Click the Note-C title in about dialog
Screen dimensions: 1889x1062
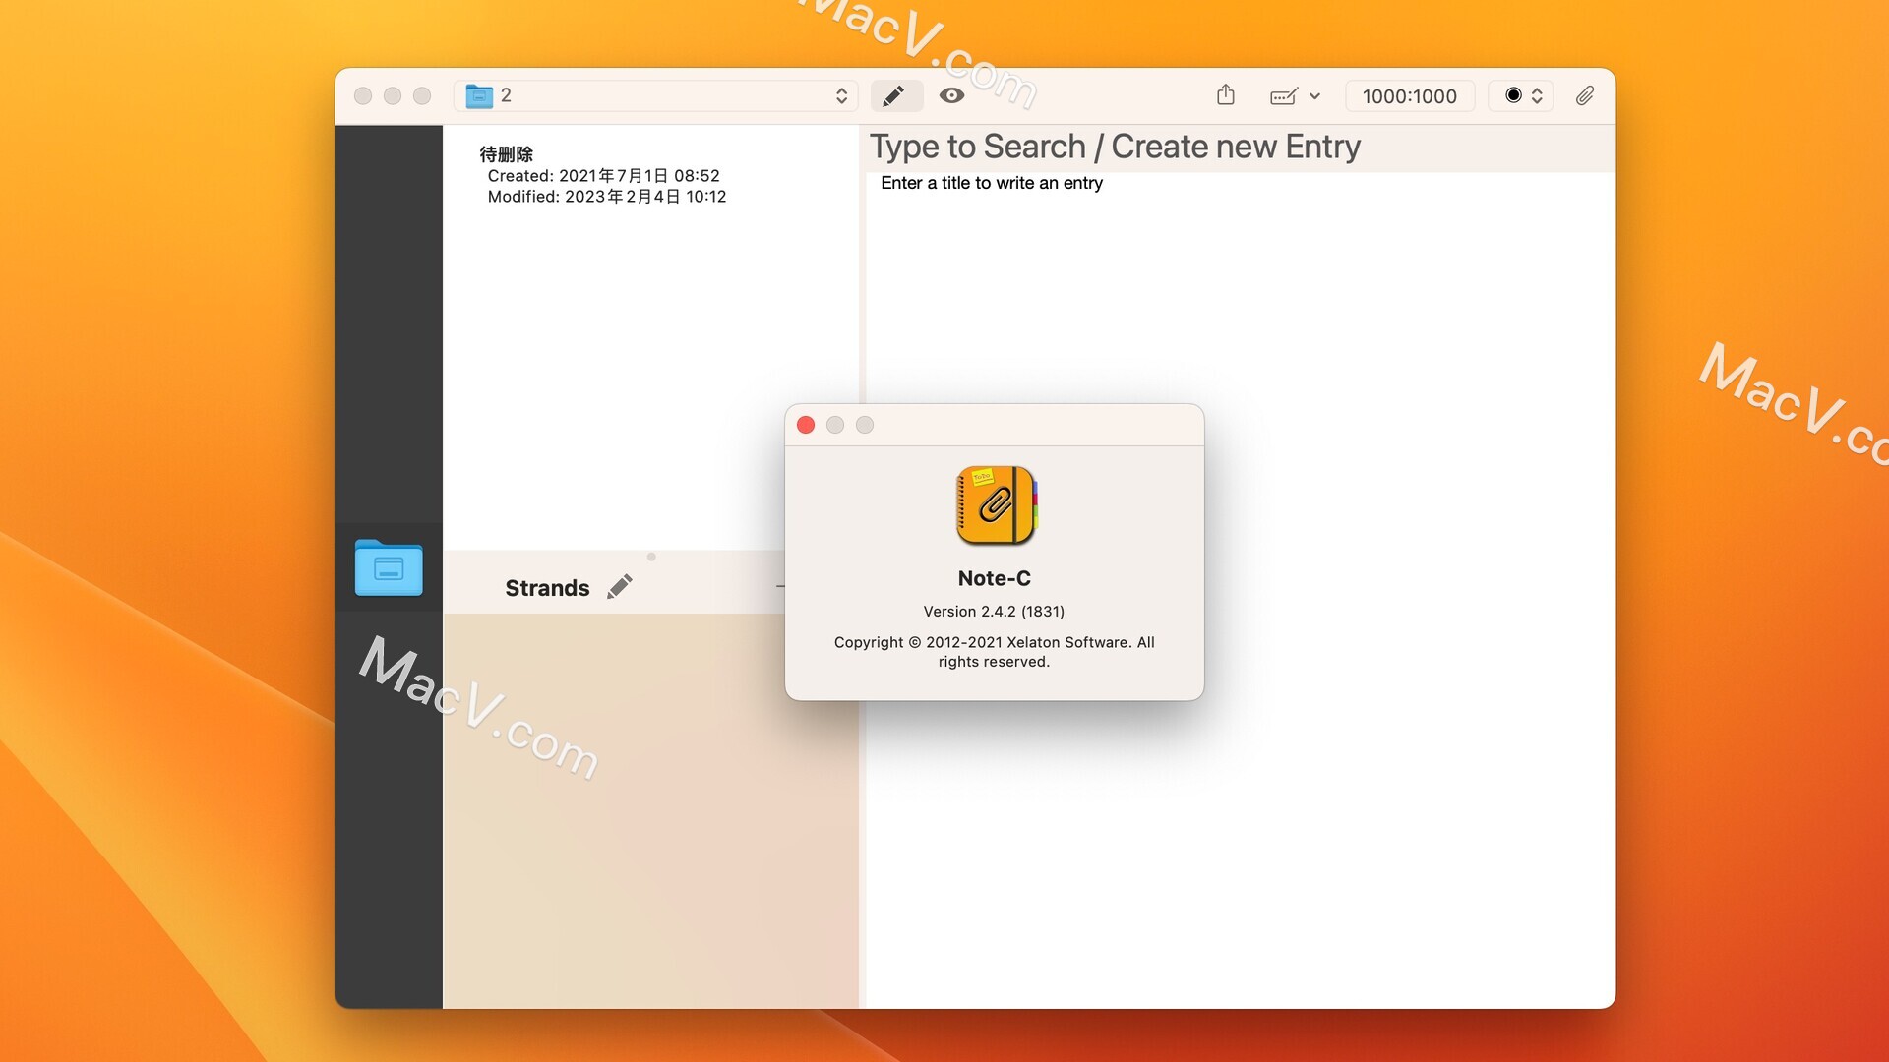click(x=994, y=578)
